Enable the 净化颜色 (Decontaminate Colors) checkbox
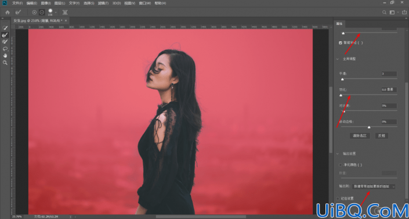Viewport: 409px width, 219px height. [x=340, y=165]
